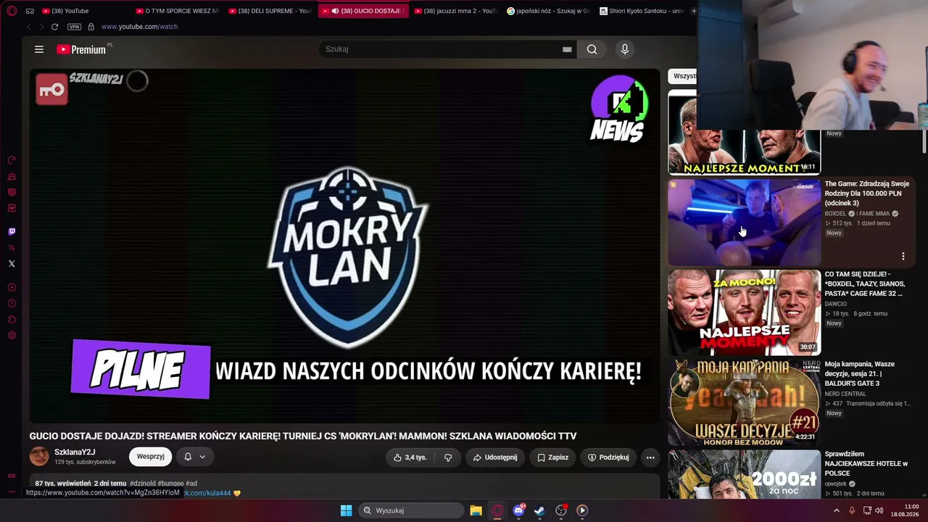Viewport: 928px width, 522px height.
Task: Open the on-screen keyboard in search box
Action: point(567,49)
